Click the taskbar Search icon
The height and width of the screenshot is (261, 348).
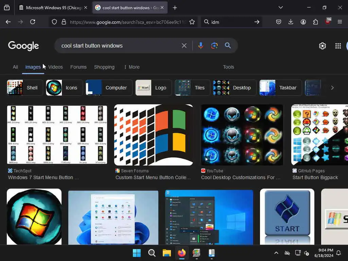[152, 253]
